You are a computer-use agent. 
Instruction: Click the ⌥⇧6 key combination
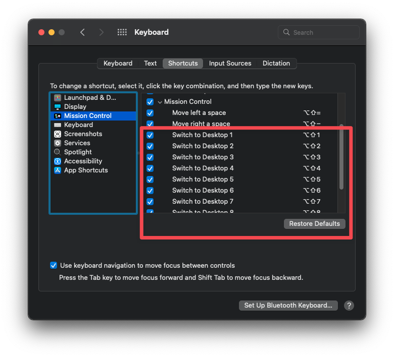pyautogui.click(x=312, y=191)
